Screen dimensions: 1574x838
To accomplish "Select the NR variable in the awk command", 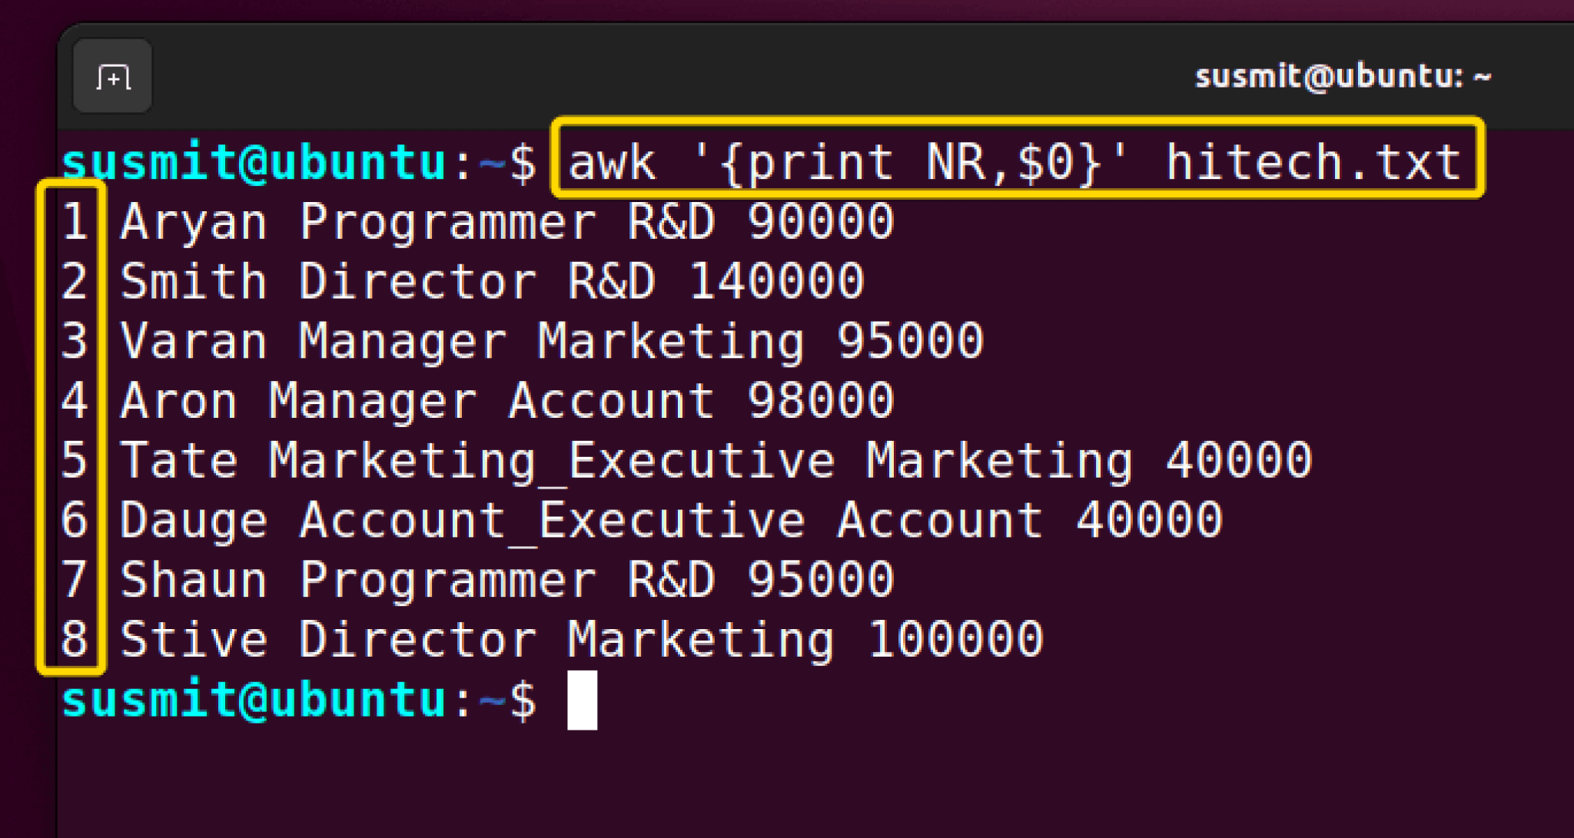I will click(x=961, y=161).
